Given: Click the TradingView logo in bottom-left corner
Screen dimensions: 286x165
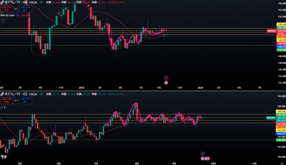Looking at the screenshot, I should point(4,157).
